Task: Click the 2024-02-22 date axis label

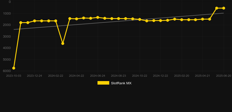Action: tap(56, 76)
